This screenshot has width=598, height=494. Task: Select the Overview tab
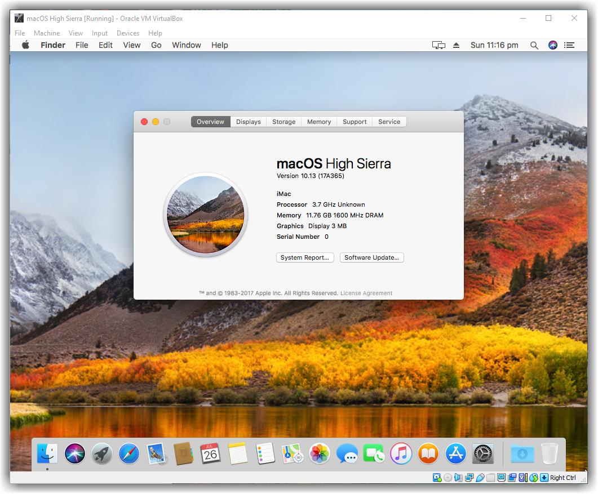(211, 122)
